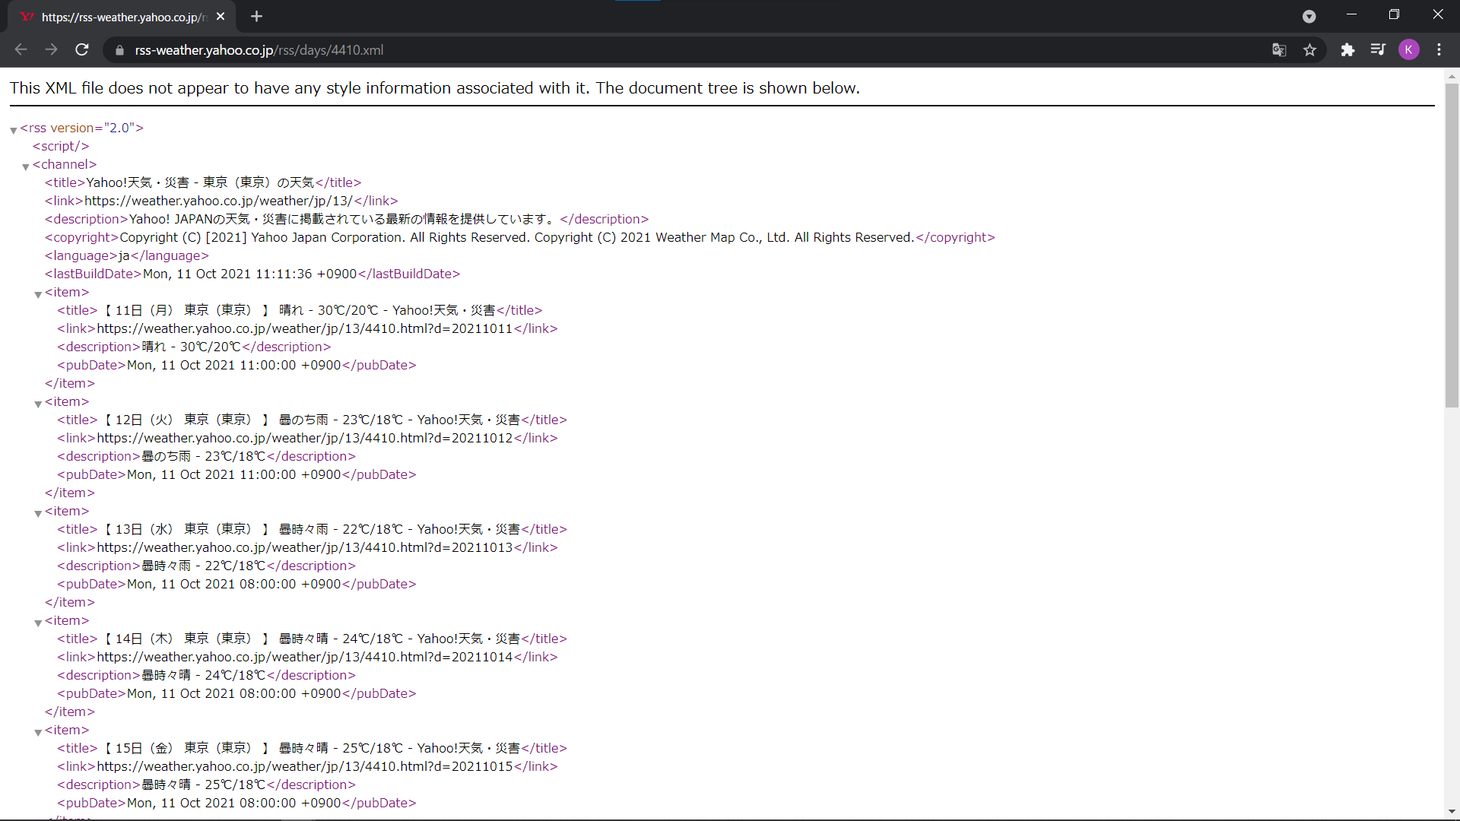Reload the RSS feed page
The image size is (1460, 821).
(82, 49)
